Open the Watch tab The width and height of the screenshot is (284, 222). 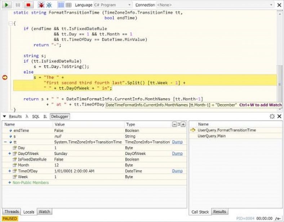(x=44, y=212)
